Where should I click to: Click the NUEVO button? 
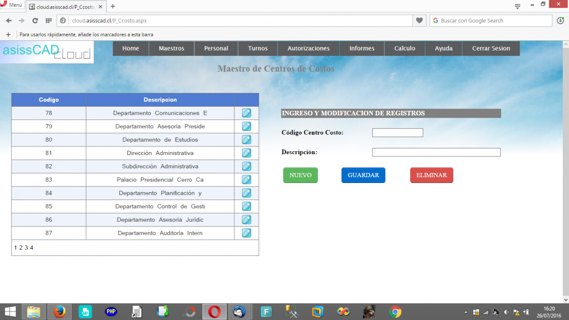[x=301, y=175]
